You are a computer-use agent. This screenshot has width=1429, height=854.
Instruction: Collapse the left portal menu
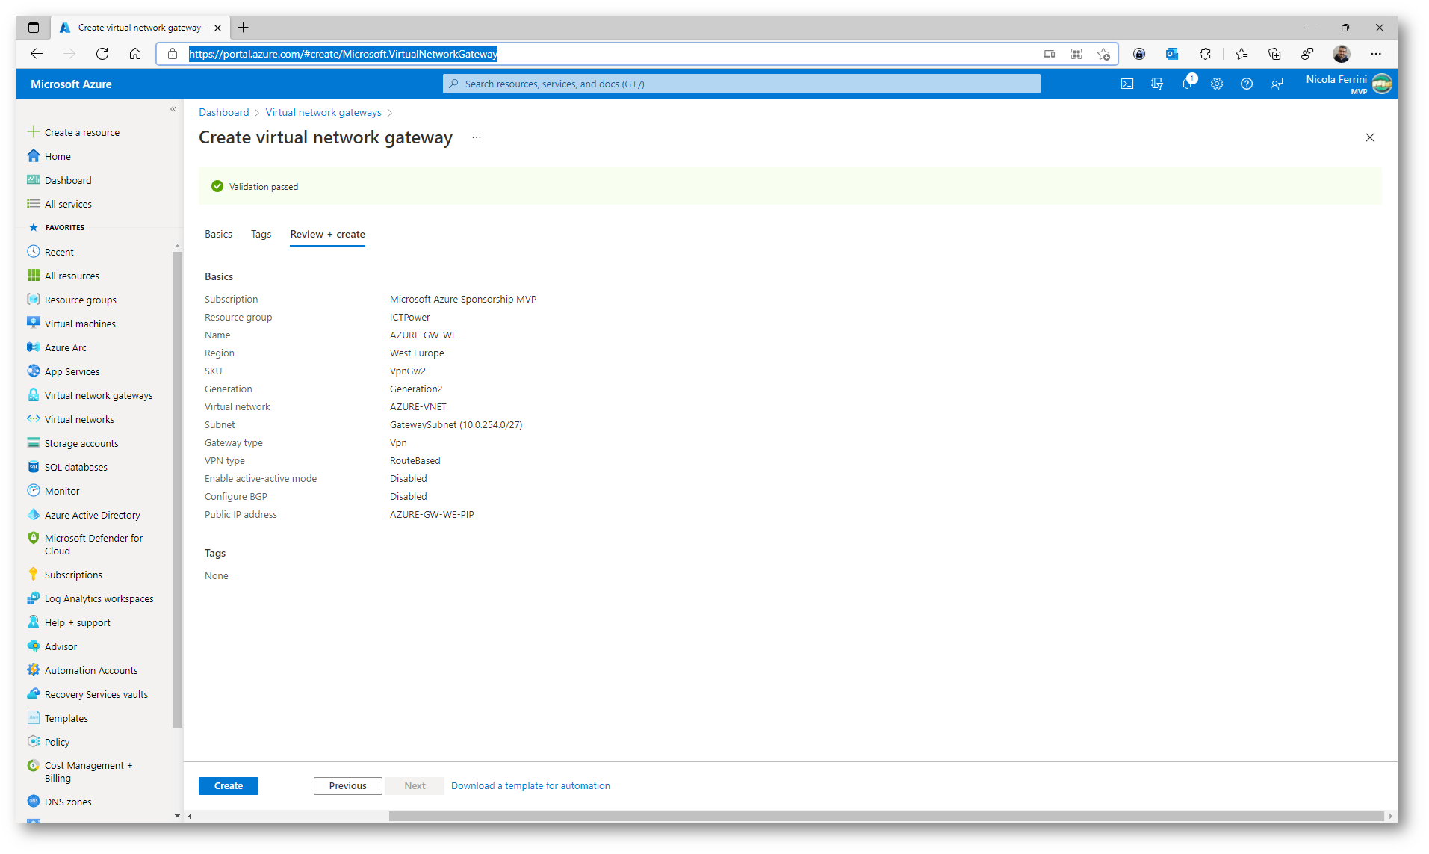(173, 110)
